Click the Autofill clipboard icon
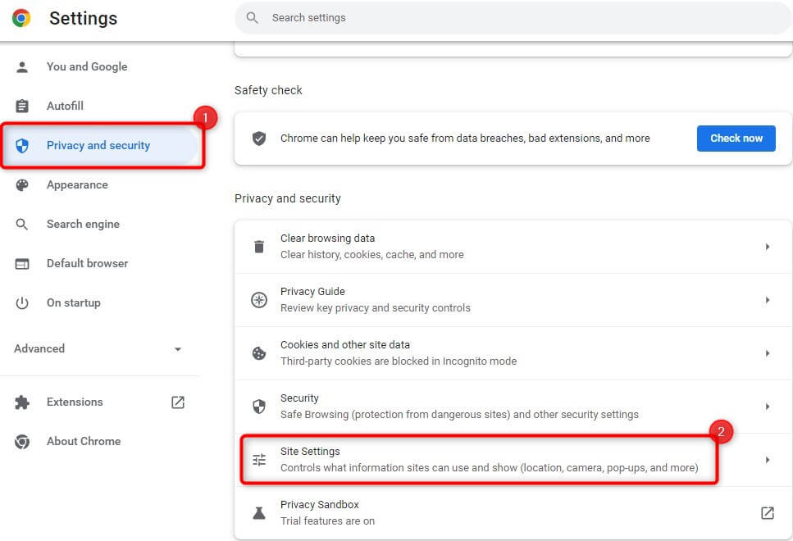Screen dimensions: 793x541 22,107
